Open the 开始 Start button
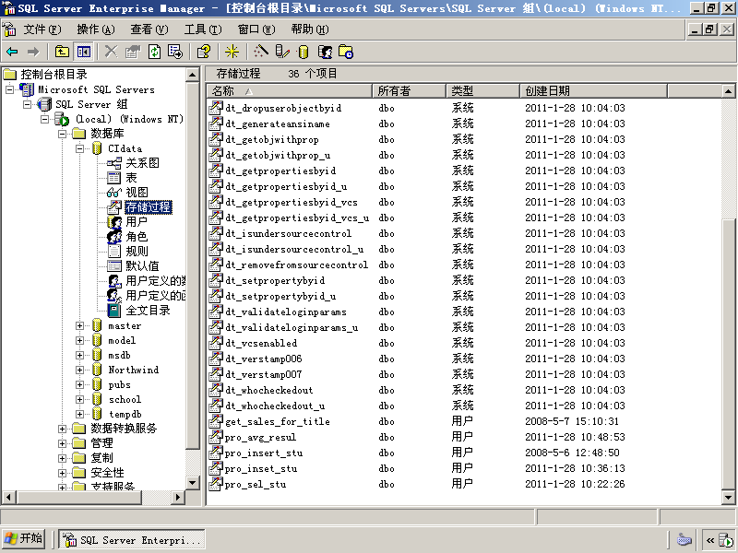Image resolution: width=738 pixels, height=553 pixels. point(23,539)
